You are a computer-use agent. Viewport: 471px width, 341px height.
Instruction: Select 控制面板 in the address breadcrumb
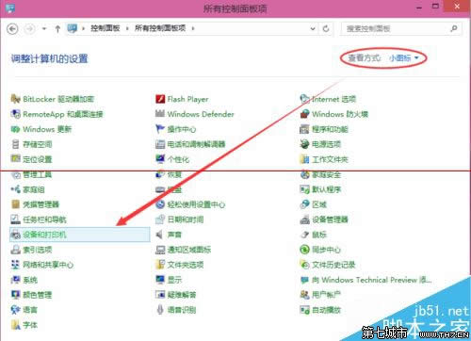point(106,28)
